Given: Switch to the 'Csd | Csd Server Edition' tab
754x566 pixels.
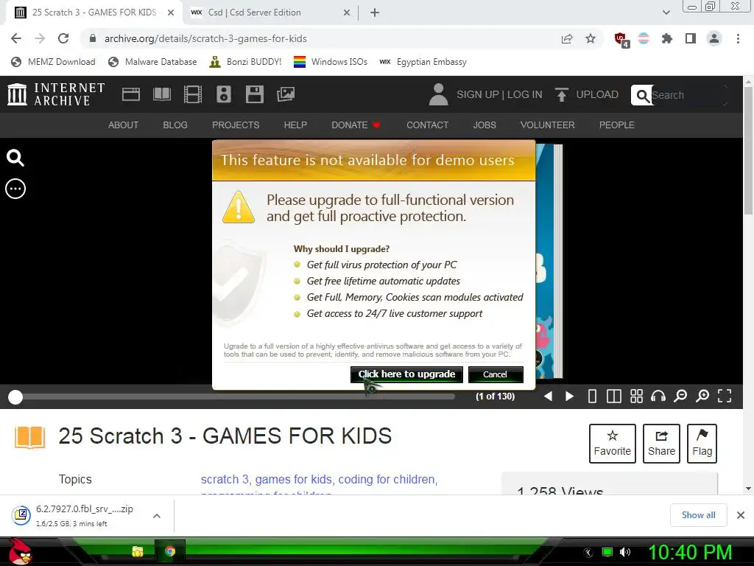Looking at the screenshot, I should [270, 13].
